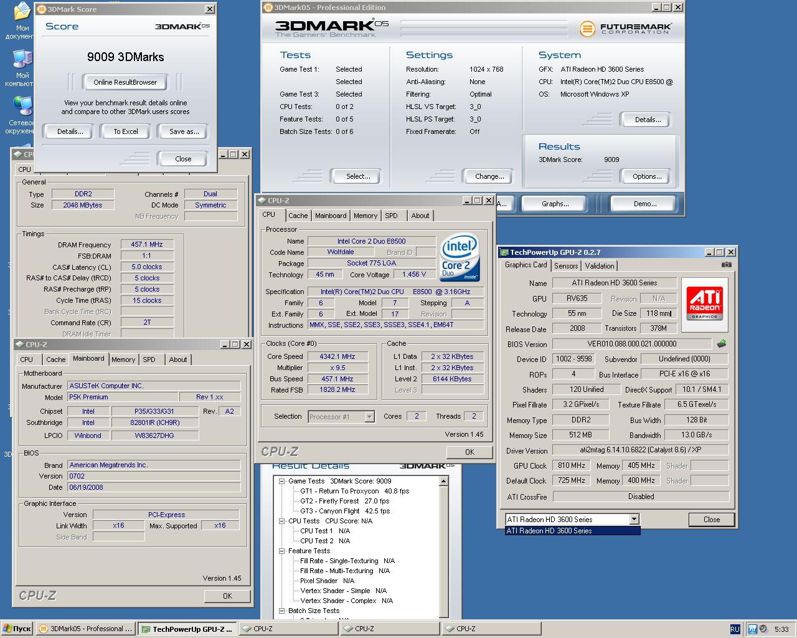Select the Graphics Card tab in GPU-Z
797x638 pixels.
526,265
